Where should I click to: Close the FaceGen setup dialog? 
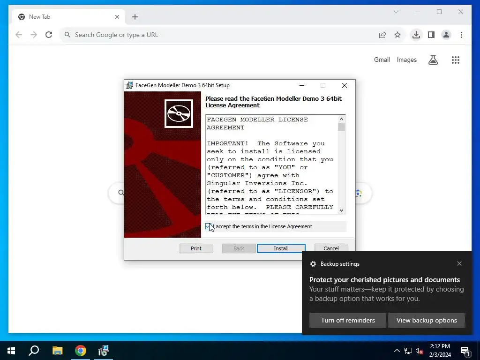[x=345, y=85]
